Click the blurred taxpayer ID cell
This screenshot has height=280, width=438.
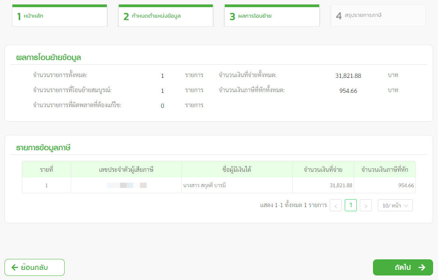127,185
